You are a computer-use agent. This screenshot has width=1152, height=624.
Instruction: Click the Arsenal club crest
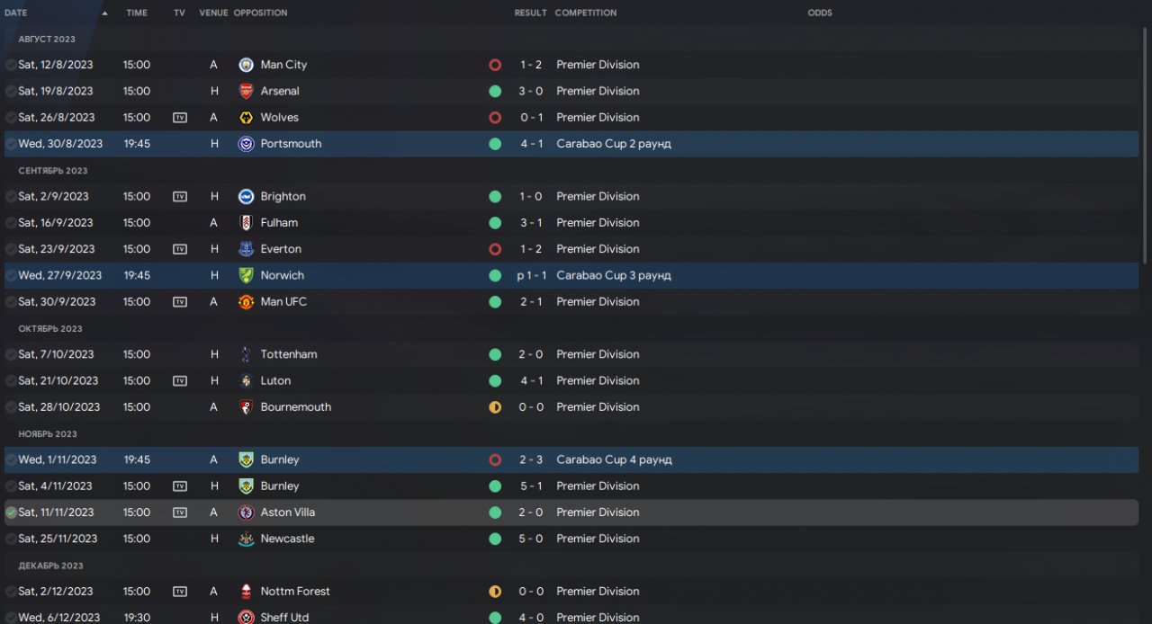[x=246, y=91]
